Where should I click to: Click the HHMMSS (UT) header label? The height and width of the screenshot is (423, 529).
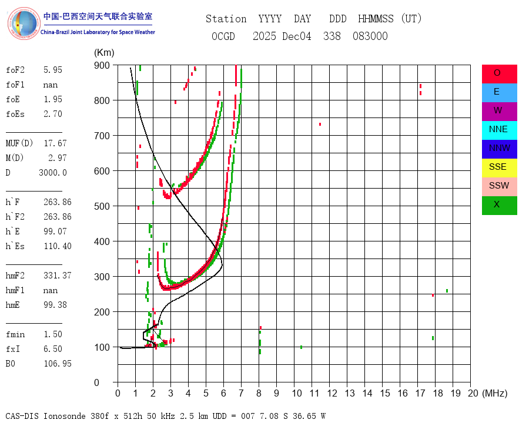pos(390,19)
